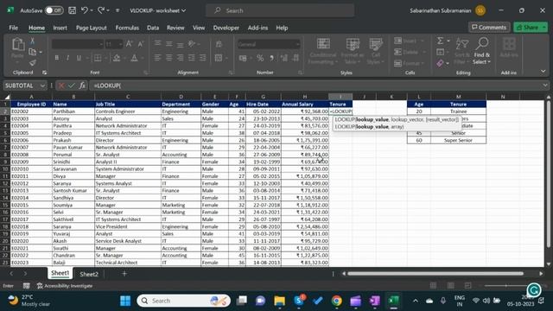Open the File menu

point(14,28)
